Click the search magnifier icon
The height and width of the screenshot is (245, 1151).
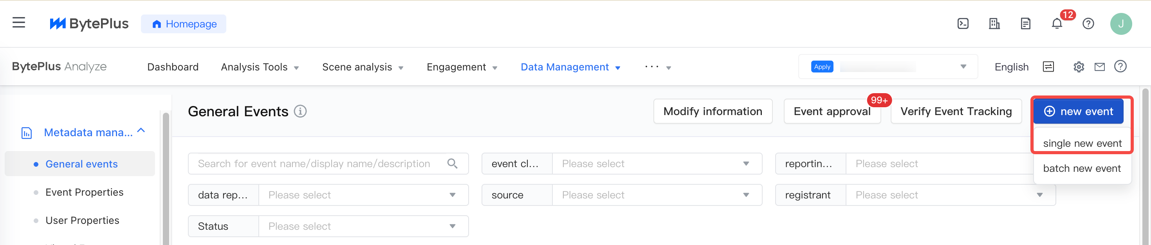[452, 164]
